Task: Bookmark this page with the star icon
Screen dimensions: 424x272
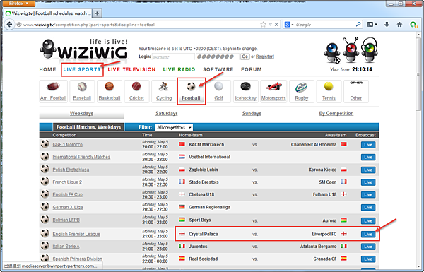Action: point(263,25)
